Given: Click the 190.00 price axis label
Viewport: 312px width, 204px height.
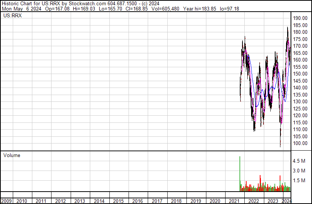Looking at the screenshot, I should pos(301,18).
